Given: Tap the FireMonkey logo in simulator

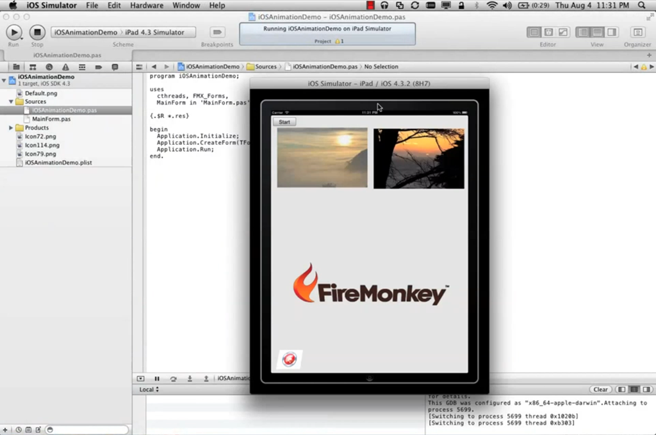Looking at the screenshot, I should [x=370, y=284].
